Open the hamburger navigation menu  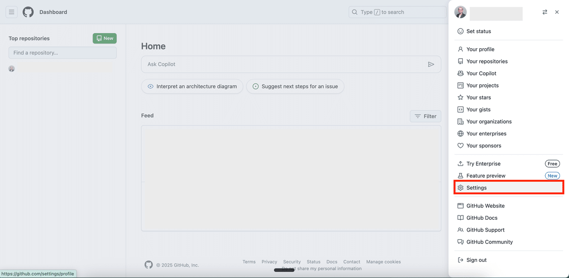[11, 12]
